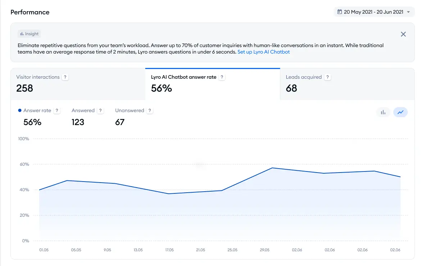Click the 0% y-axis label

click(26, 241)
